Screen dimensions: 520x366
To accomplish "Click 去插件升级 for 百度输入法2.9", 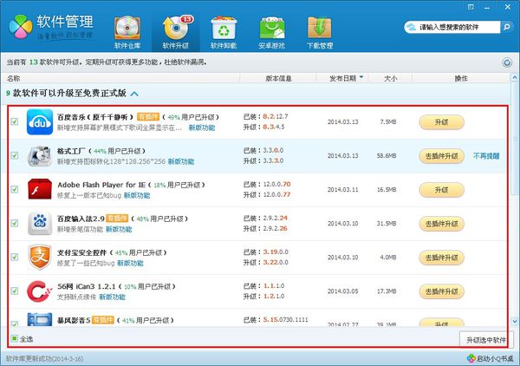I will (x=441, y=224).
